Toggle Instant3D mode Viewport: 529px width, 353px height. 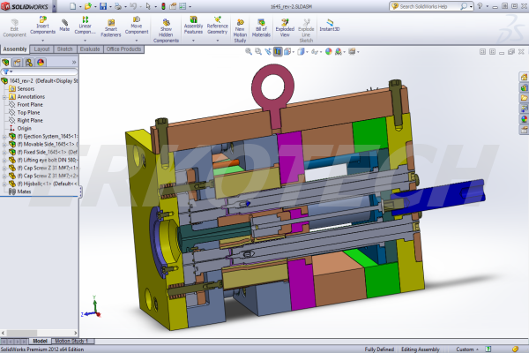click(x=329, y=25)
